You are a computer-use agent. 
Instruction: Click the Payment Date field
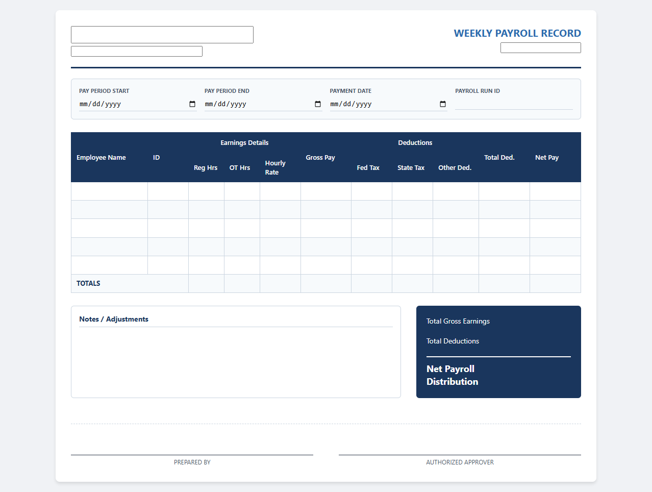(388, 104)
